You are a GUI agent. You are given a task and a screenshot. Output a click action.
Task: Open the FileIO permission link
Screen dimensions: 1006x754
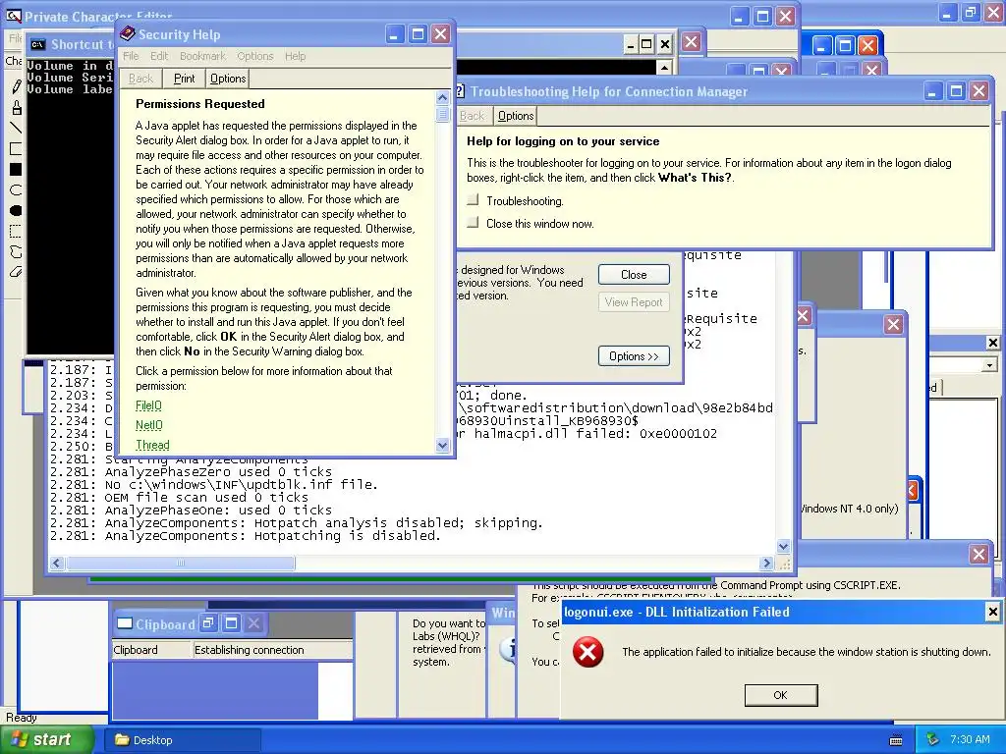(x=149, y=405)
